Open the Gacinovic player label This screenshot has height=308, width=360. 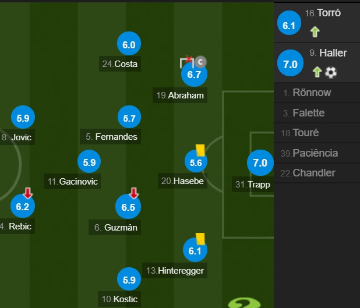coord(73,182)
